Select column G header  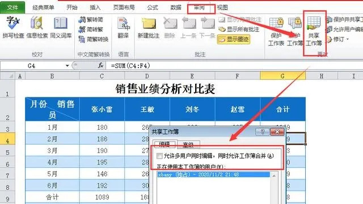[x=282, y=76]
